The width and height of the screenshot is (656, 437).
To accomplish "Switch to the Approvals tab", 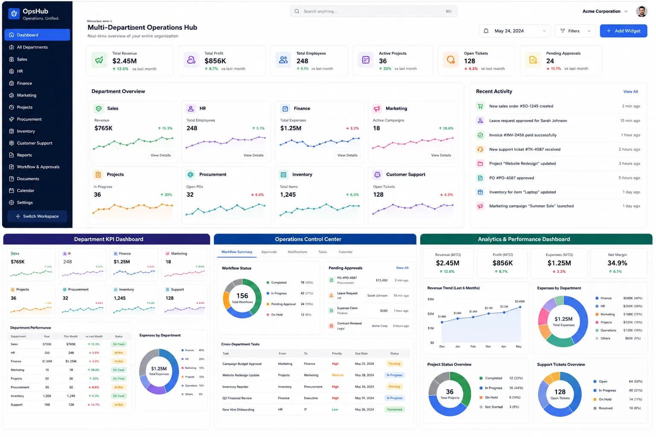I will pyautogui.click(x=269, y=252).
